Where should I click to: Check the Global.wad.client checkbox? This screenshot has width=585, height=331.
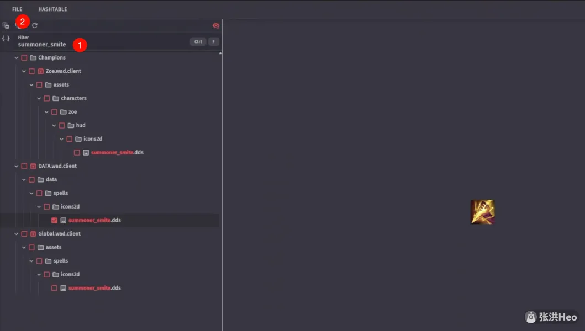(x=24, y=234)
